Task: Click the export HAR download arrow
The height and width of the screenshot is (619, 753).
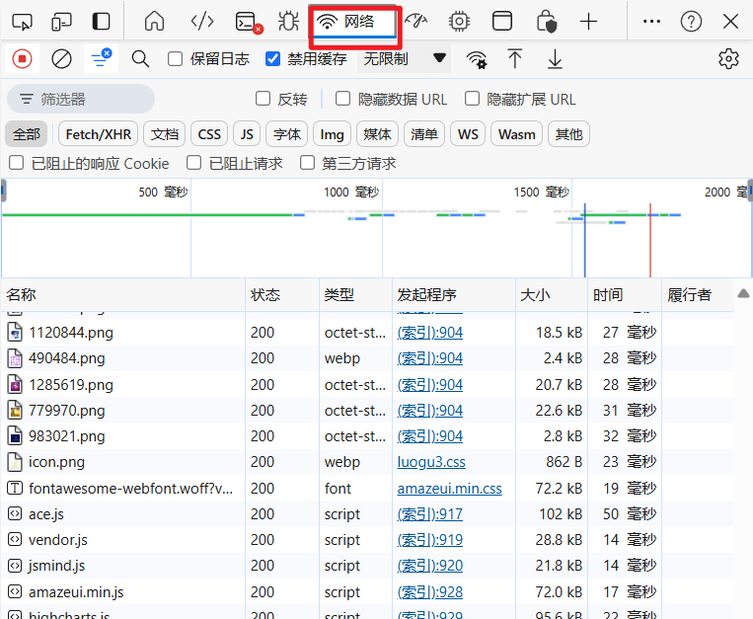Action: coord(555,59)
